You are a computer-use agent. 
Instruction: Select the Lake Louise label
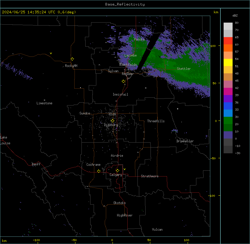pyautogui.click(x=5, y=140)
